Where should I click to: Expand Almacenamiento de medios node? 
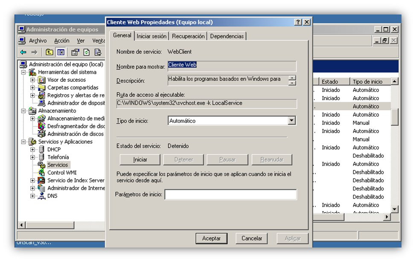point(32,118)
